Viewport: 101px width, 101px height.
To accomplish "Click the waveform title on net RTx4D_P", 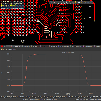I will pyautogui.click(x=68, y=52).
